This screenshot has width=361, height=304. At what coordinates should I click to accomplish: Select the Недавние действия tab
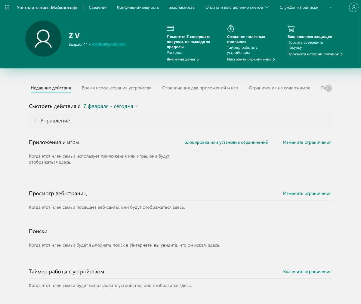(x=51, y=88)
